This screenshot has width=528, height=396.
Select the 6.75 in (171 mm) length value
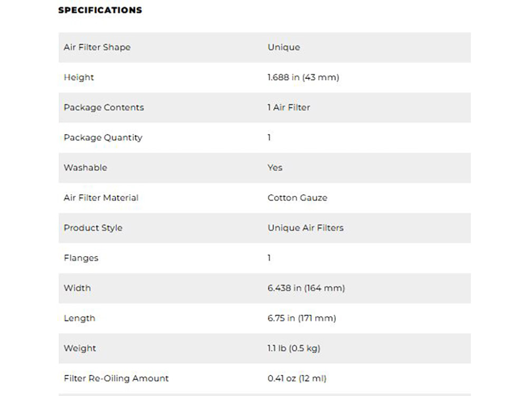(301, 318)
